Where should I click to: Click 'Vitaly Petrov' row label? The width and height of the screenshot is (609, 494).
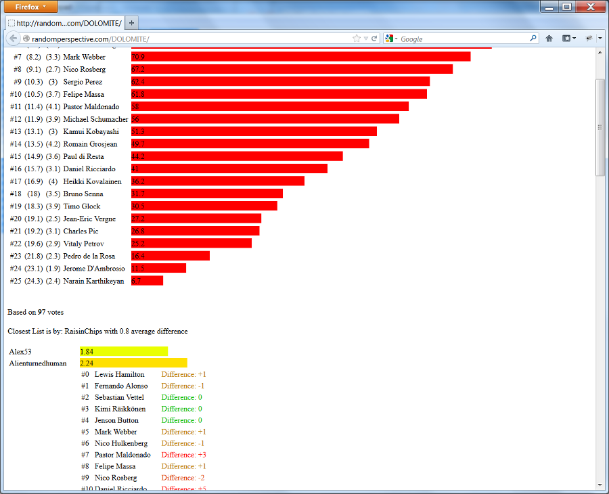(x=83, y=244)
